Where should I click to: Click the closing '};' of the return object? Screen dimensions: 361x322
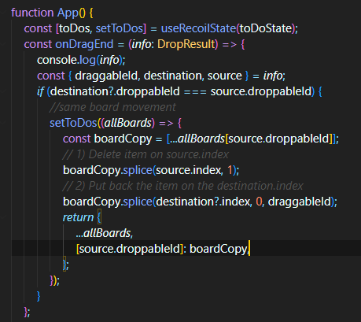point(66,265)
